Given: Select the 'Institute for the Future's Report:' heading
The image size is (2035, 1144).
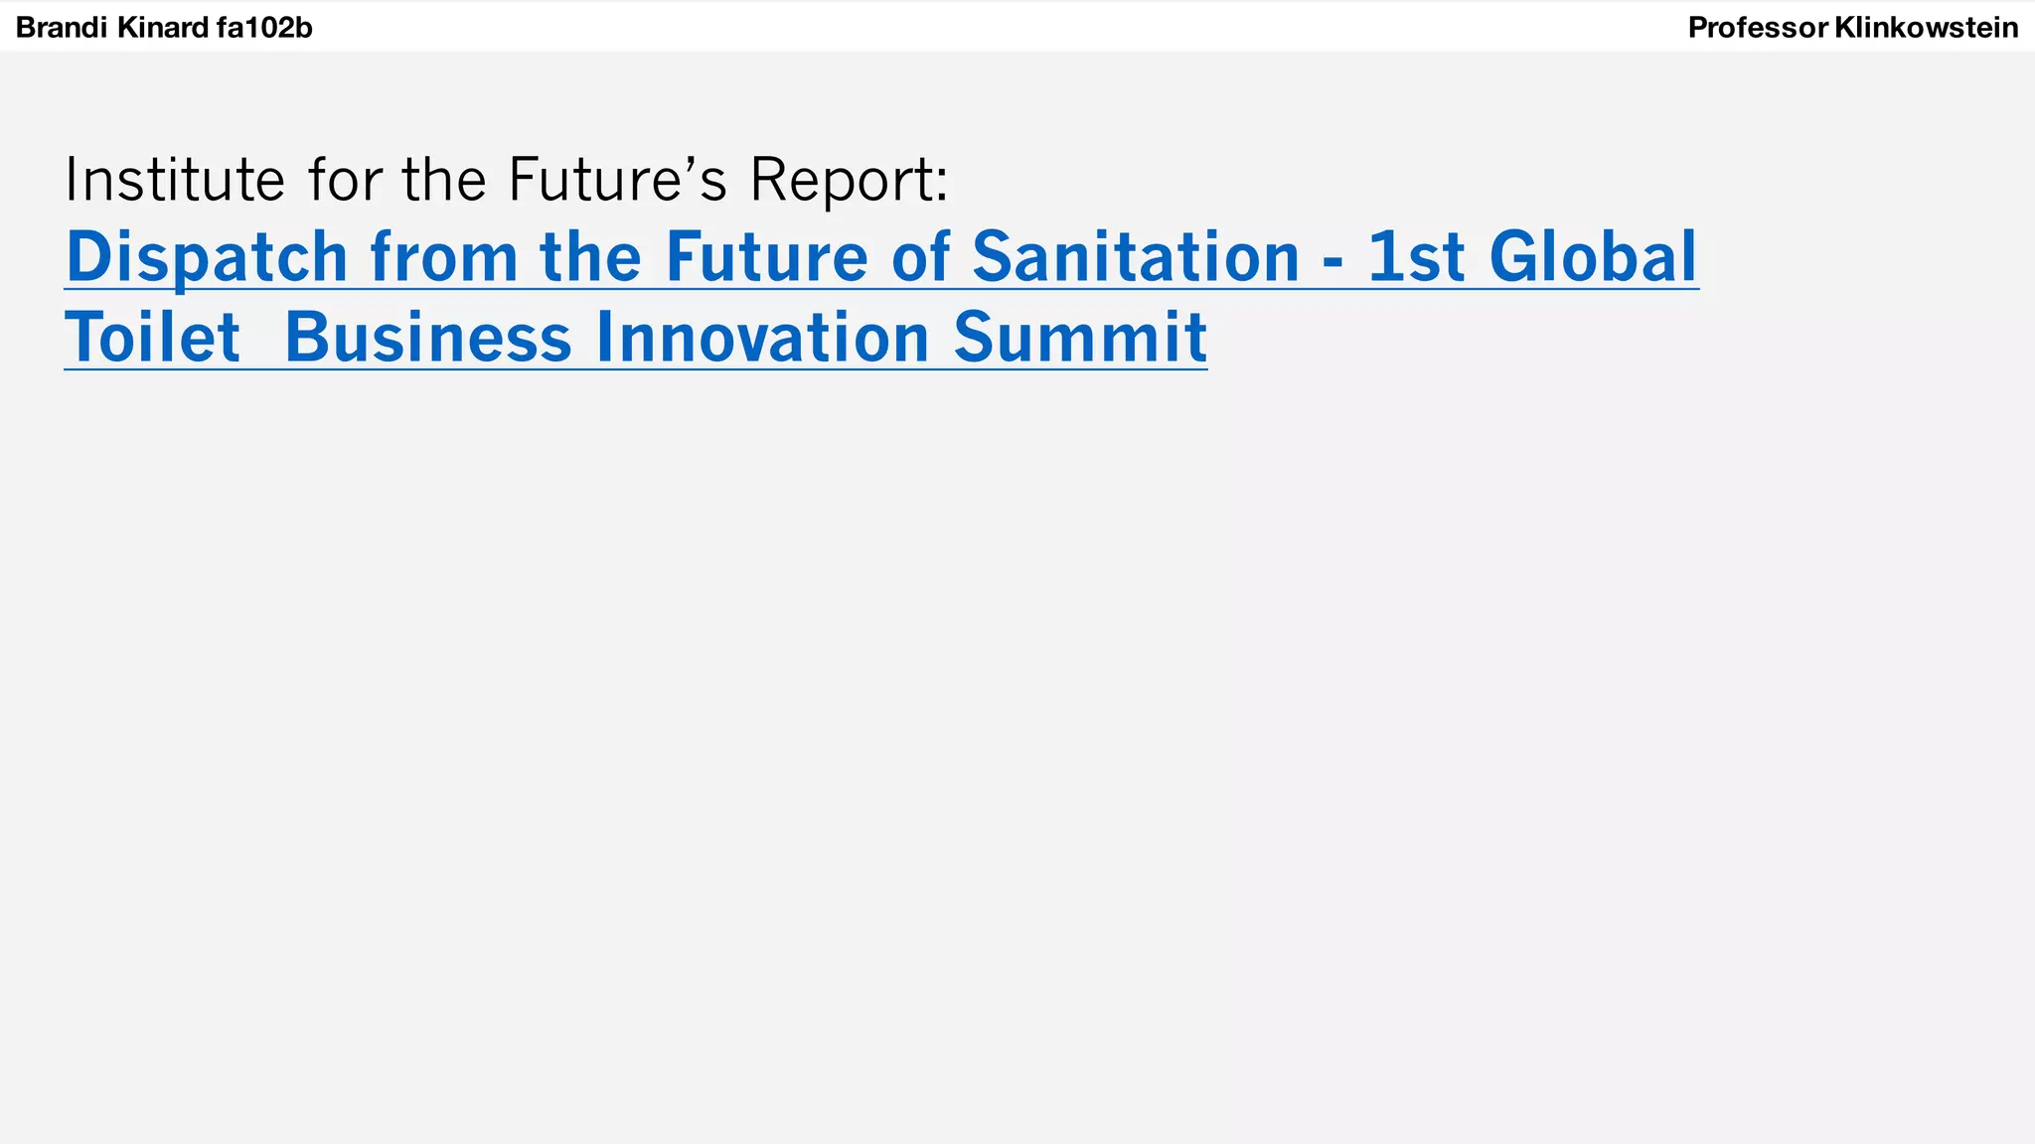Looking at the screenshot, I should tap(507, 180).
